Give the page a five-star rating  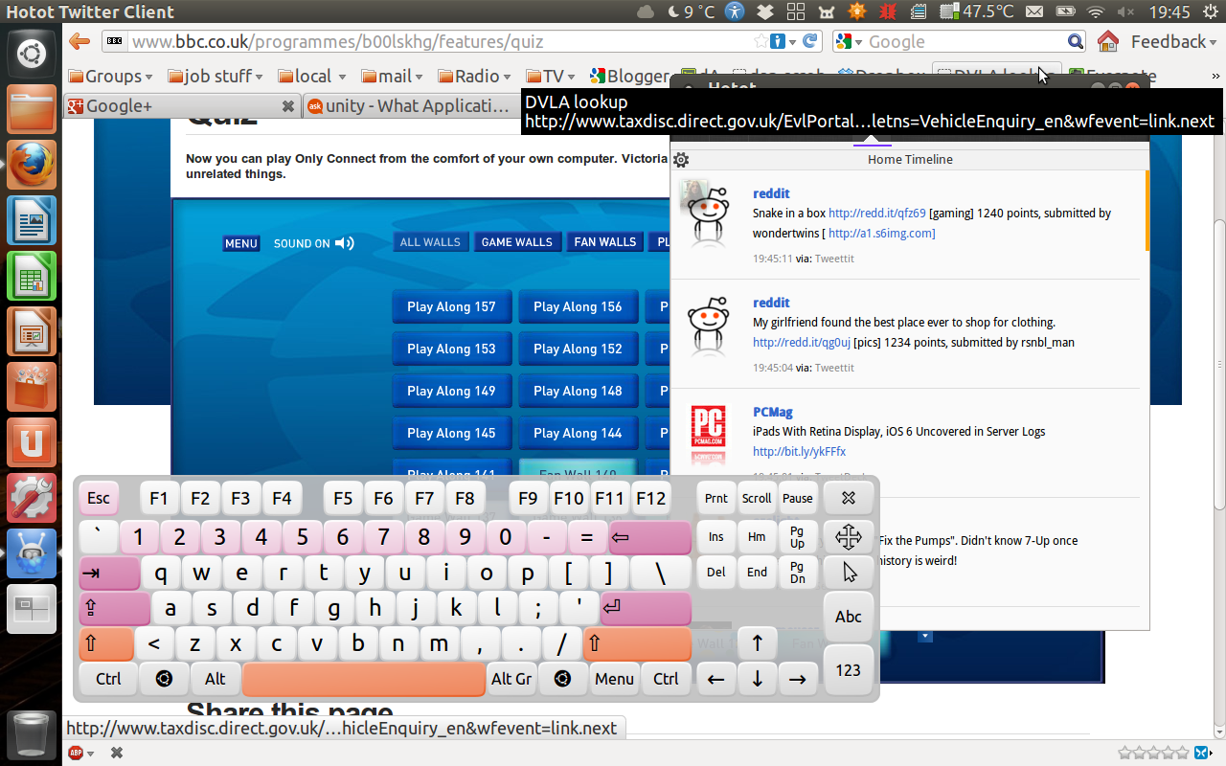pos(1182,753)
